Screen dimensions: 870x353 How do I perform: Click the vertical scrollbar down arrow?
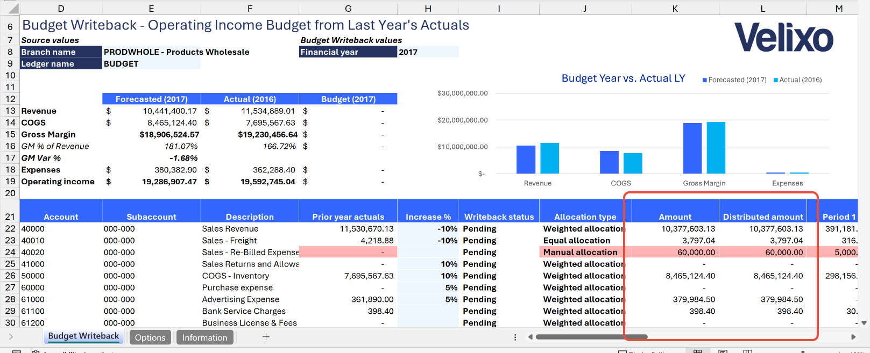coord(864,323)
